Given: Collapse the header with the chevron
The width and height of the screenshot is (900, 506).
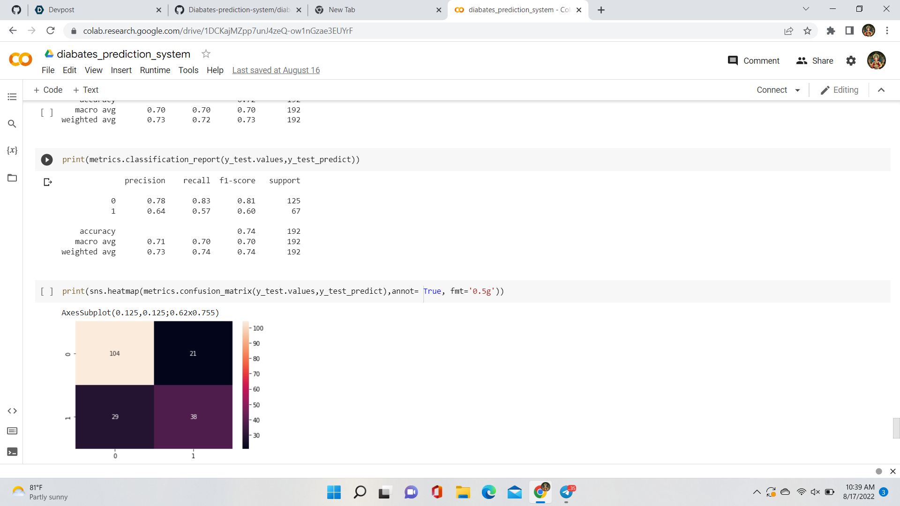Looking at the screenshot, I should pos(881,90).
